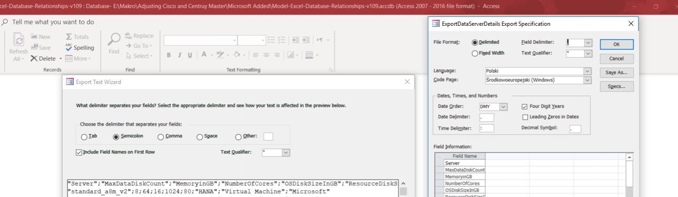
Task: Click the Alternate Row Color icon
Action: click(x=308, y=55)
